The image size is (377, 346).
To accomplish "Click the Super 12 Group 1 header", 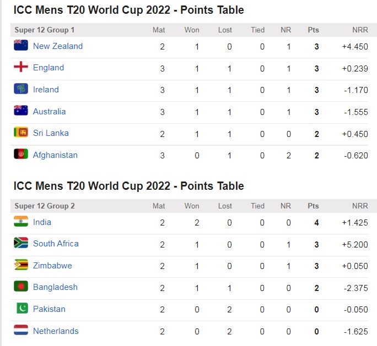I will [x=45, y=30].
